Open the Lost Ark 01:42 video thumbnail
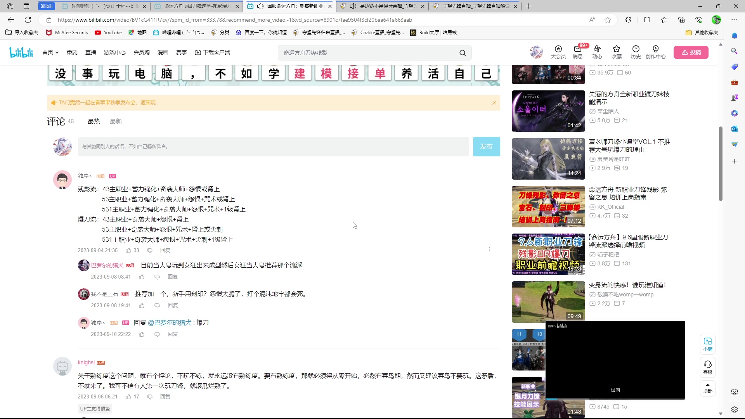 click(x=548, y=111)
